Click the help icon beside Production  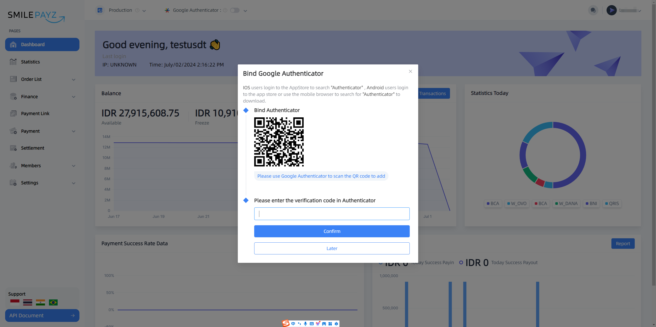[x=137, y=10]
